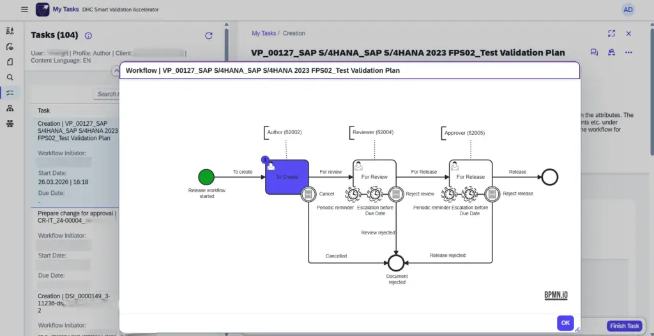Click the Creation breadcrumb item
Image resolution: width=654 pixels, height=336 pixels.
coord(294,33)
